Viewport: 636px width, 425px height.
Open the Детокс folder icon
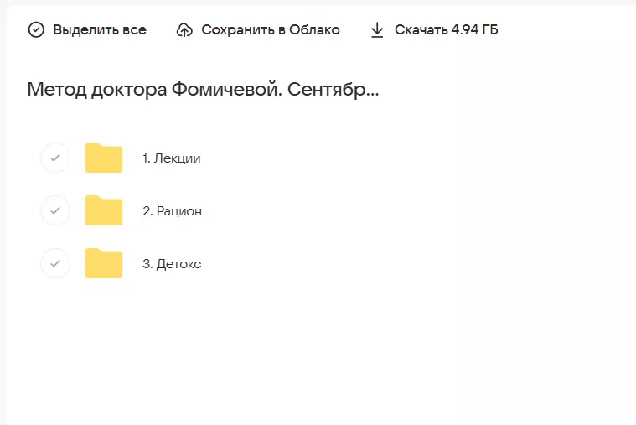(104, 263)
